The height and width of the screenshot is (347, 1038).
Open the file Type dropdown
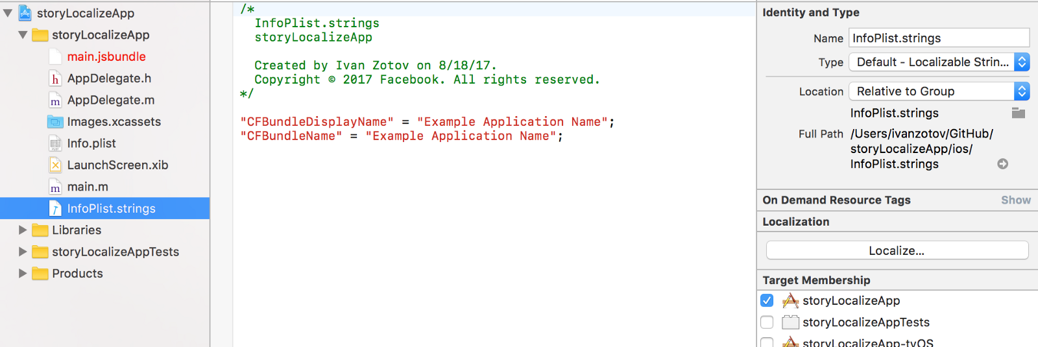tap(939, 62)
